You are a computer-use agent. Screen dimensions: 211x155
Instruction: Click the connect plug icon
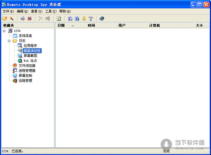point(23,18)
